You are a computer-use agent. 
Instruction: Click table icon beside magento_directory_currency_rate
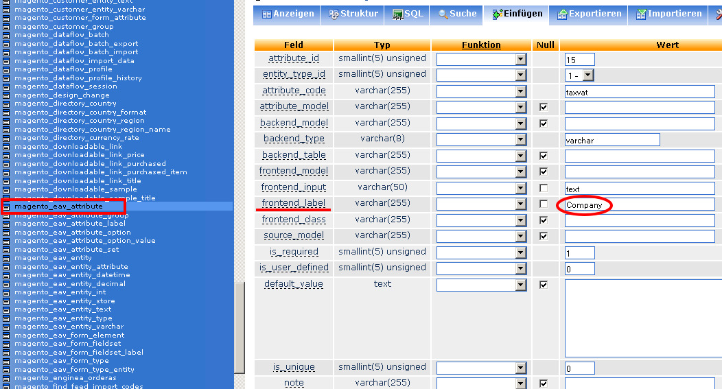pos(6,139)
